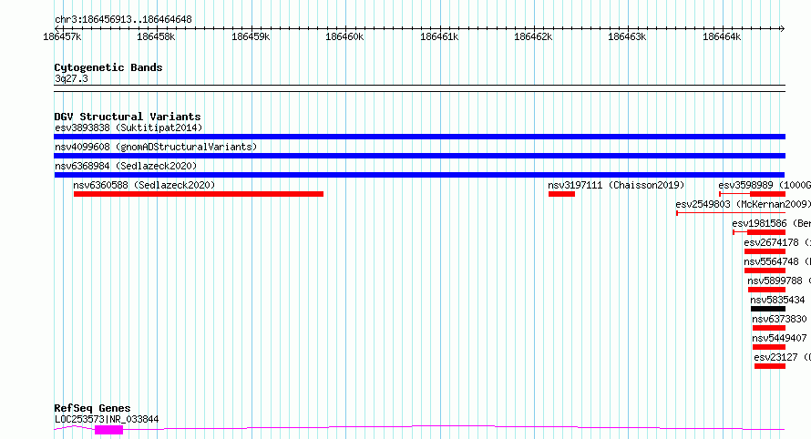The height and width of the screenshot is (439, 811).
Task: Click the esv2674178 red variant bar
Action: tap(765, 251)
